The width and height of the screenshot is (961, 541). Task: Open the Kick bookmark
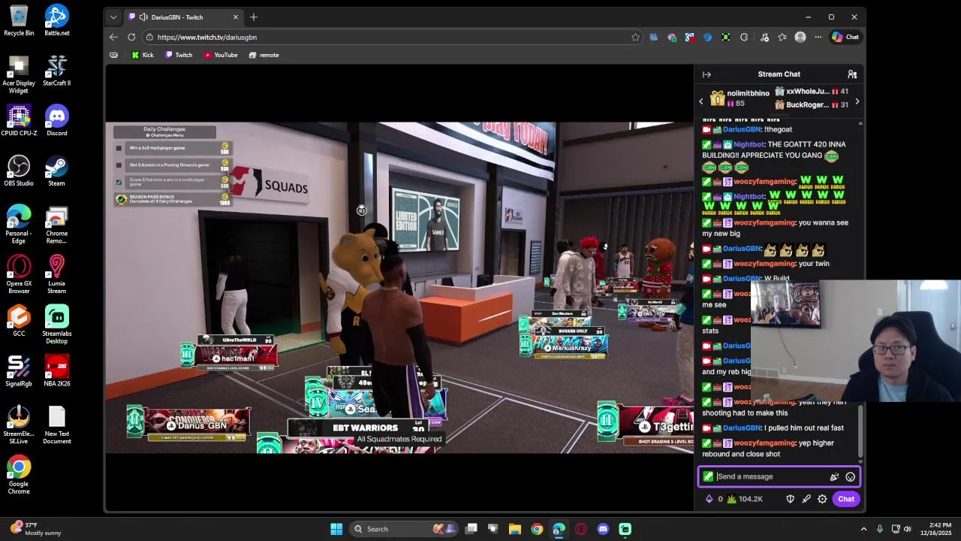click(x=143, y=55)
